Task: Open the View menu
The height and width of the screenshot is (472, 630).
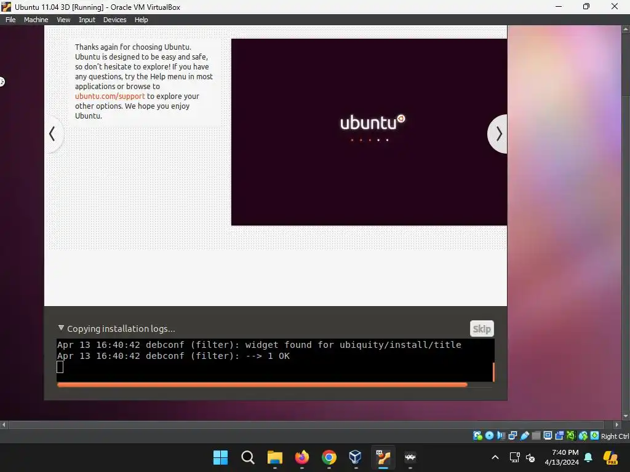Action: (x=63, y=20)
